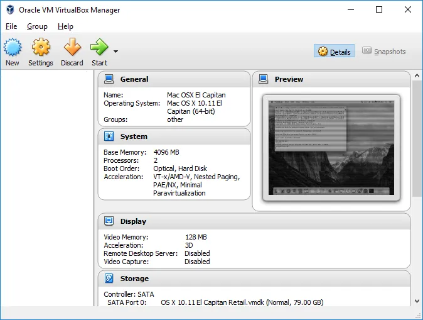The width and height of the screenshot is (423, 320).
Task: Click the 'other' groups value
Action: tap(175, 119)
